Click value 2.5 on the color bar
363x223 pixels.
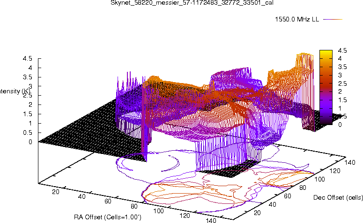pyautogui.click(x=342, y=84)
